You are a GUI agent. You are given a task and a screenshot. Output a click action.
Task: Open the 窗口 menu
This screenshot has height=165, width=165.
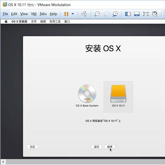point(67,21)
